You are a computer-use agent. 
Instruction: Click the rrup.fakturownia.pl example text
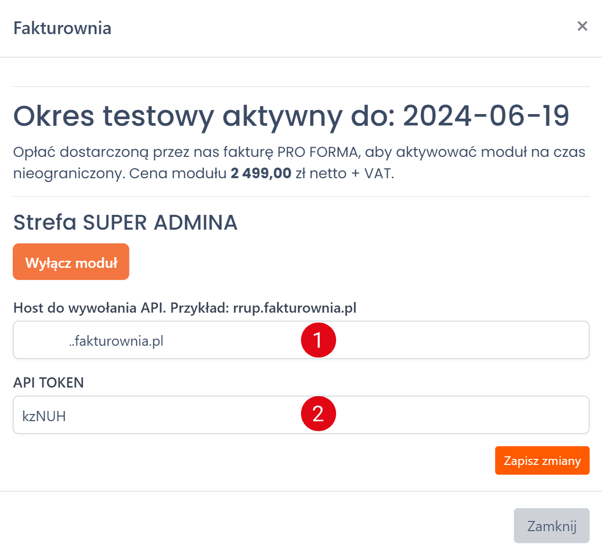coord(294,308)
